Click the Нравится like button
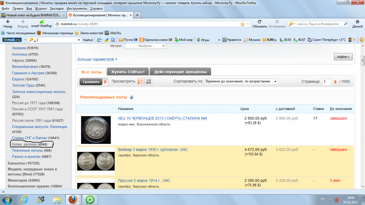This screenshot has width=365, height=205. pos(231,40)
